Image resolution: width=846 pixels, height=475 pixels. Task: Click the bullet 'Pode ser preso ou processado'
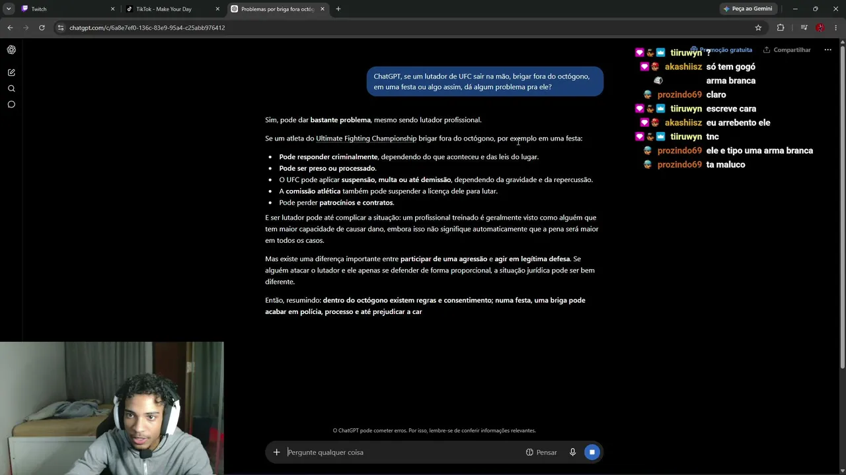pos(327,168)
